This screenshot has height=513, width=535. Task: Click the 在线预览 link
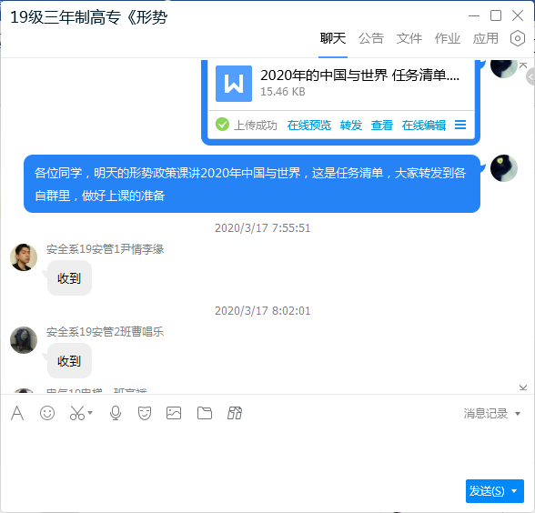308,126
